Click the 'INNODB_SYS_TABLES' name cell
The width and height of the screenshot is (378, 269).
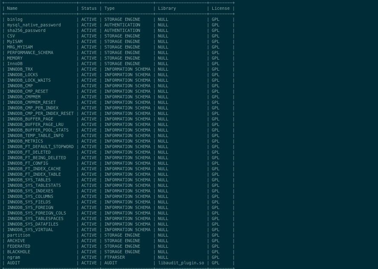[x=29, y=180]
